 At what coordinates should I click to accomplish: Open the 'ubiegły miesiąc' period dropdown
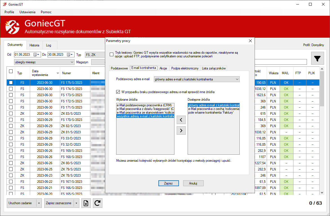[x=44, y=62]
